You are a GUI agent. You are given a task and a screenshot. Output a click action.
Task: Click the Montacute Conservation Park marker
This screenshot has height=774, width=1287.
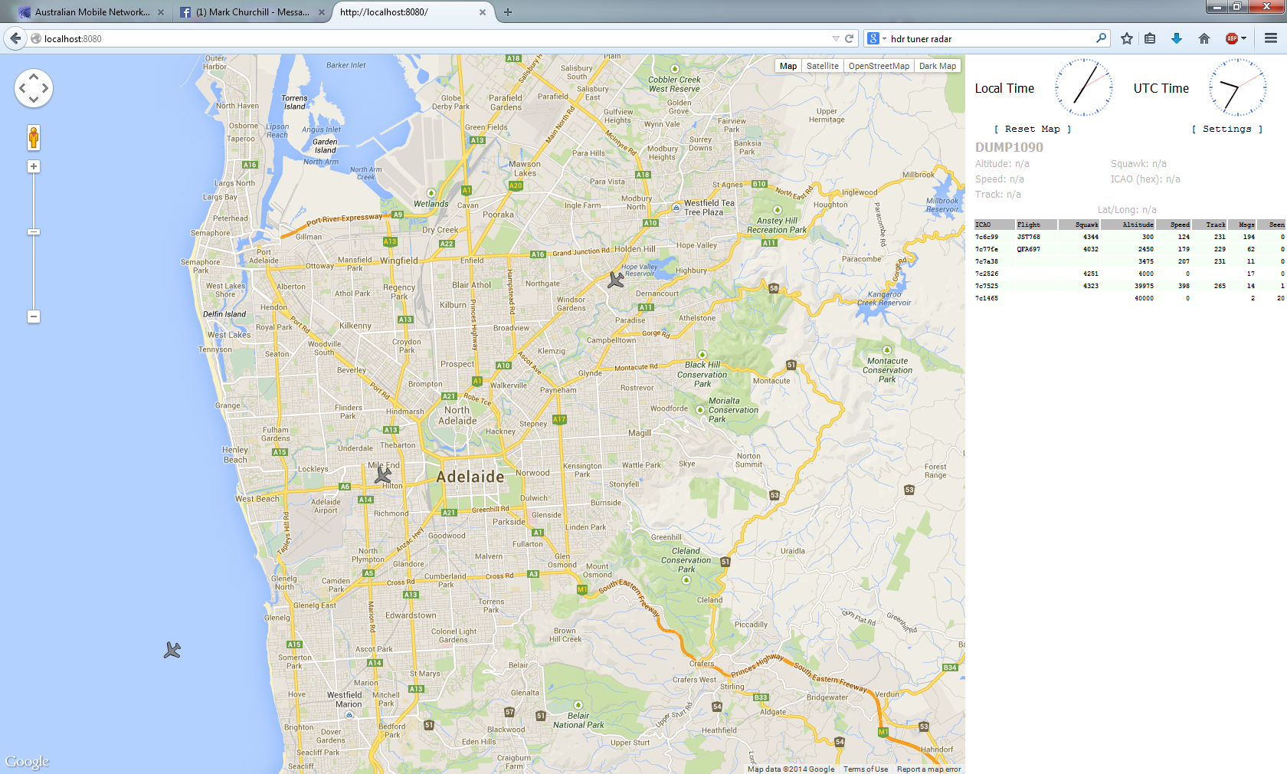click(887, 350)
